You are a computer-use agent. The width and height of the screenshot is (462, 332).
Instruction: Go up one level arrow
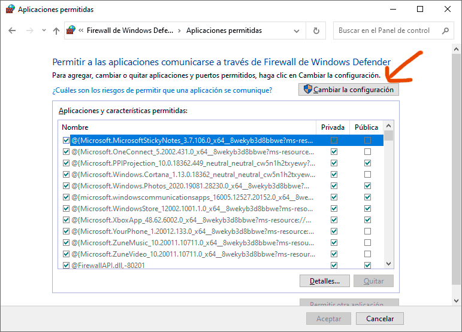56,31
